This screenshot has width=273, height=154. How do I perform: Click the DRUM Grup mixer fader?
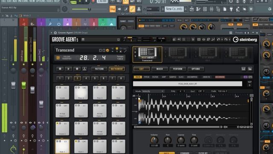[x=24, y=85]
